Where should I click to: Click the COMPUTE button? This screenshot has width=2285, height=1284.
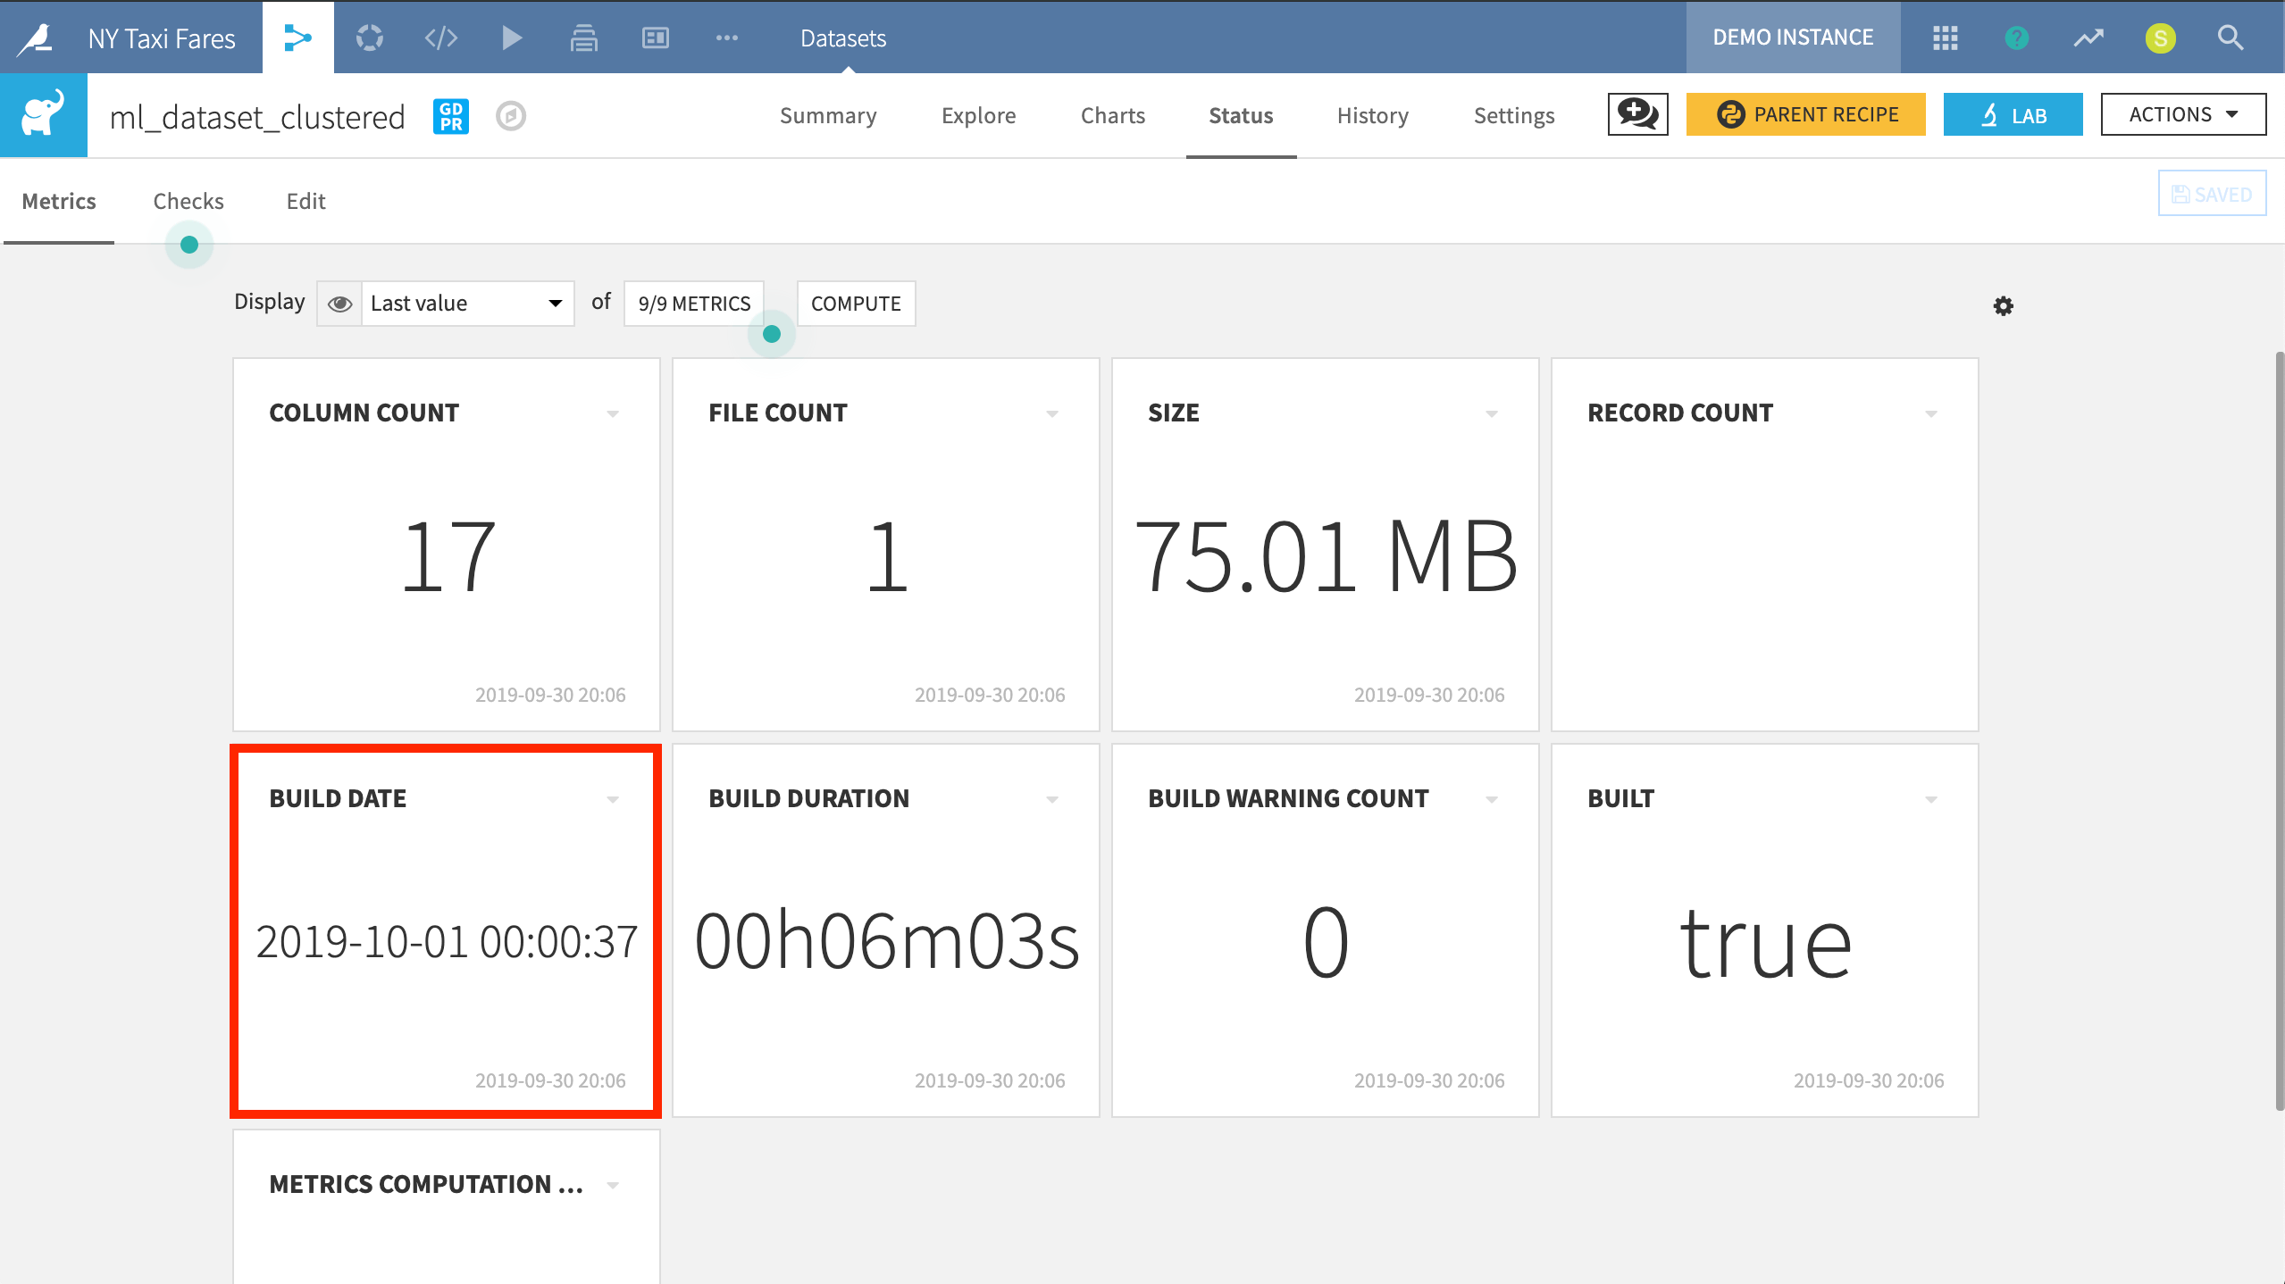856,304
